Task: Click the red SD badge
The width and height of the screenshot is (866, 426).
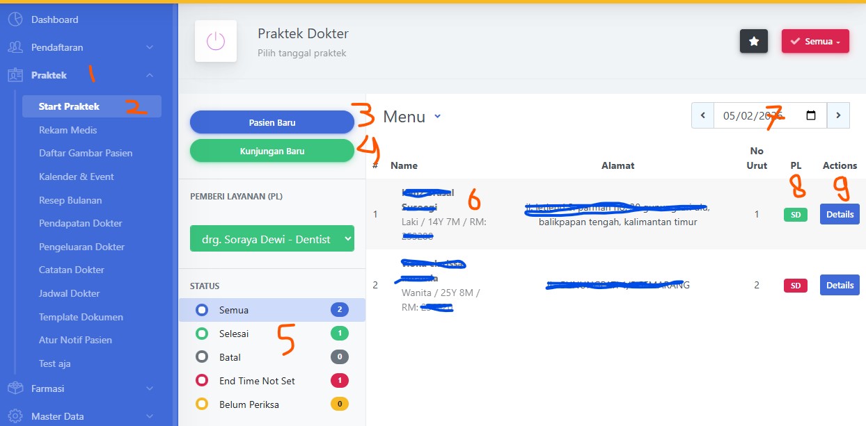Action: coord(795,286)
